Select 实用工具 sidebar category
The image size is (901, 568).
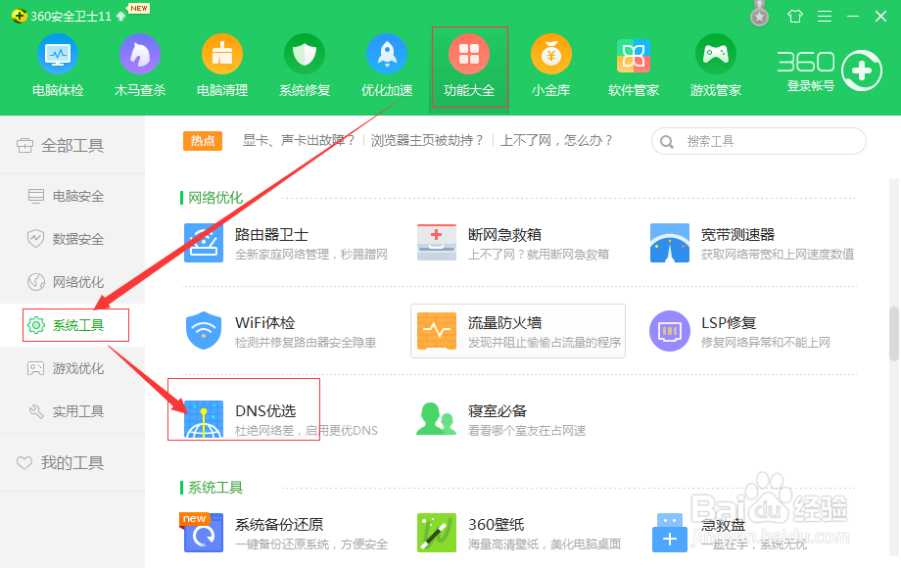tap(72, 411)
